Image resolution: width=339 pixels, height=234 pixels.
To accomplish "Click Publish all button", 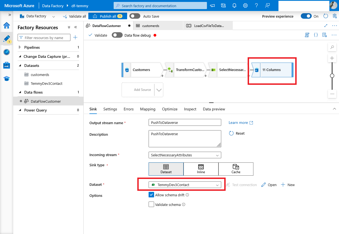I will pyautogui.click(x=108, y=16).
